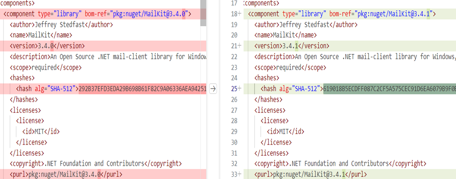Click the copyright .NET Foundation text on line 32
The height and width of the screenshot is (179, 456).
[341, 163]
